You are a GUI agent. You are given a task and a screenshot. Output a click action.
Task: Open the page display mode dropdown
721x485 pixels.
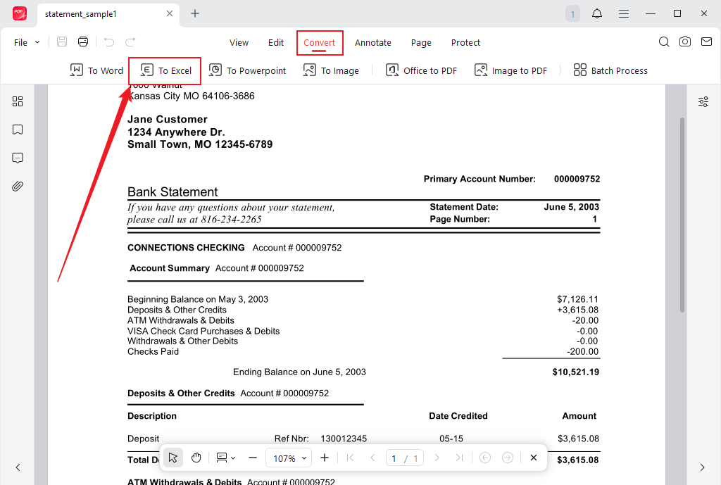(x=226, y=458)
